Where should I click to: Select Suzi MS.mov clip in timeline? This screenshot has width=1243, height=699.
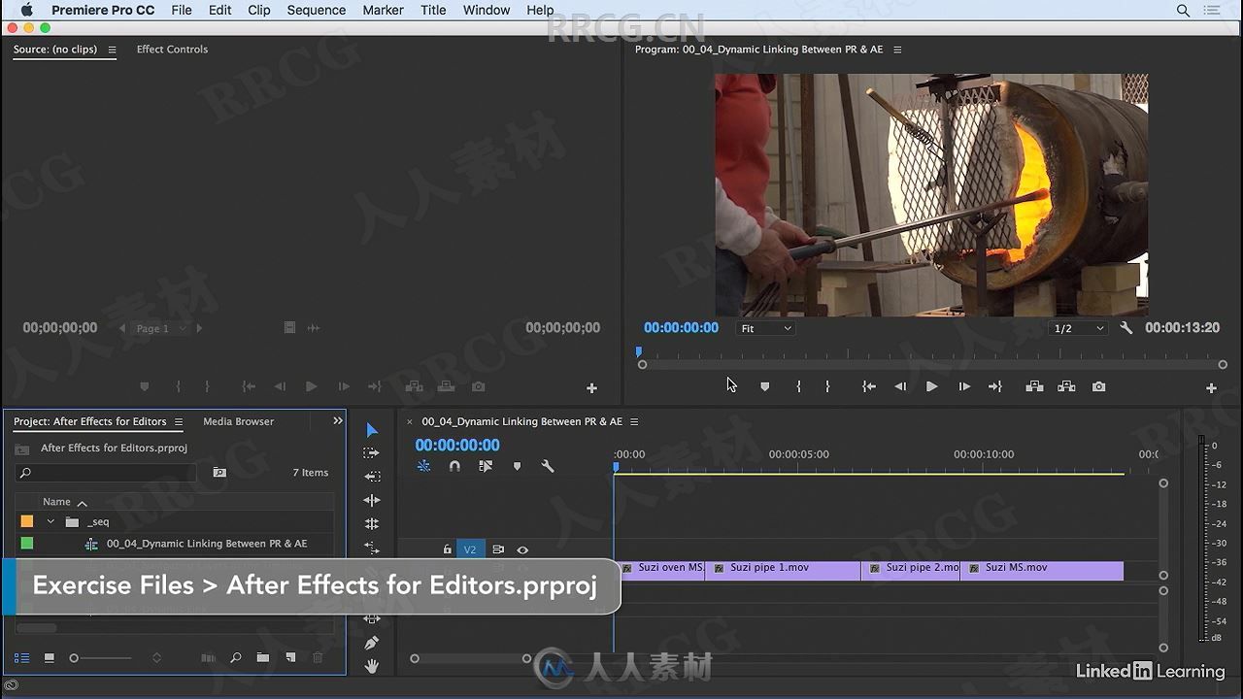tap(1042, 571)
